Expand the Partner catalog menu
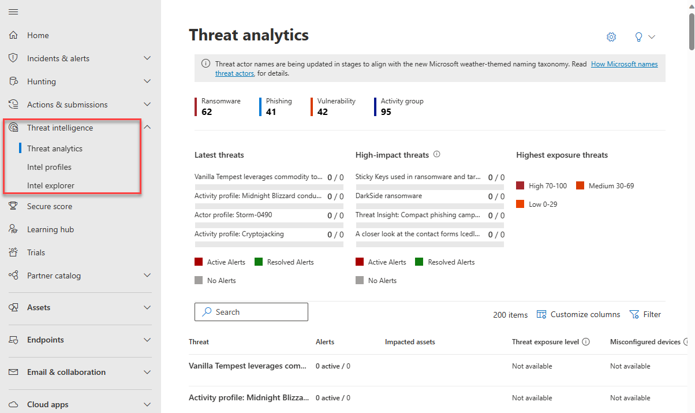This screenshot has width=695, height=413. [147, 276]
